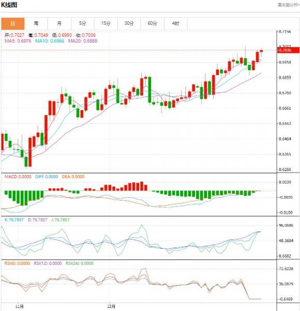
Task: Open the 基本面分析 link
Action: click(x=289, y=5)
